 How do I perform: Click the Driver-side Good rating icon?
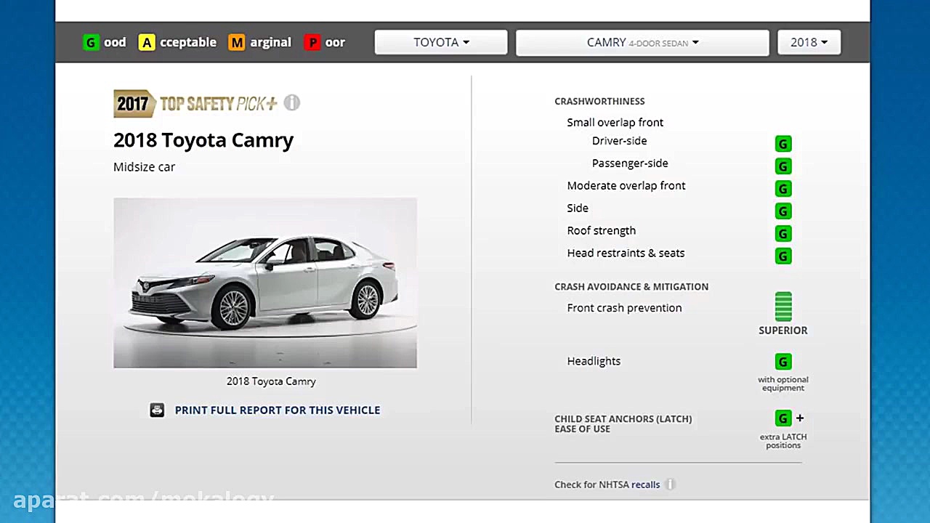[783, 144]
